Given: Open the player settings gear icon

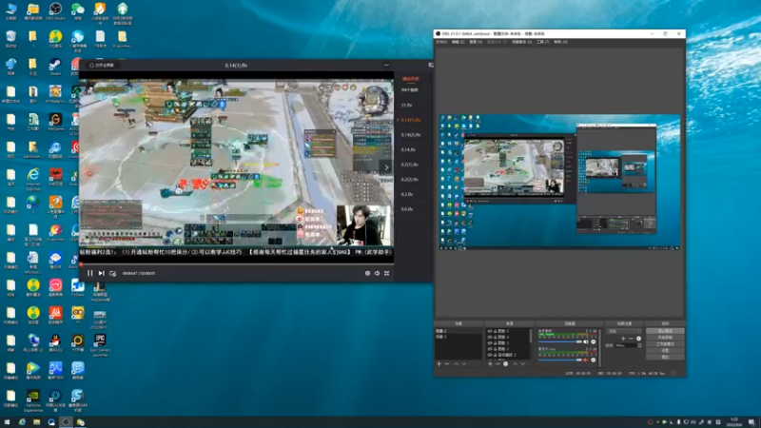Looking at the screenshot, I should click(x=367, y=274).
